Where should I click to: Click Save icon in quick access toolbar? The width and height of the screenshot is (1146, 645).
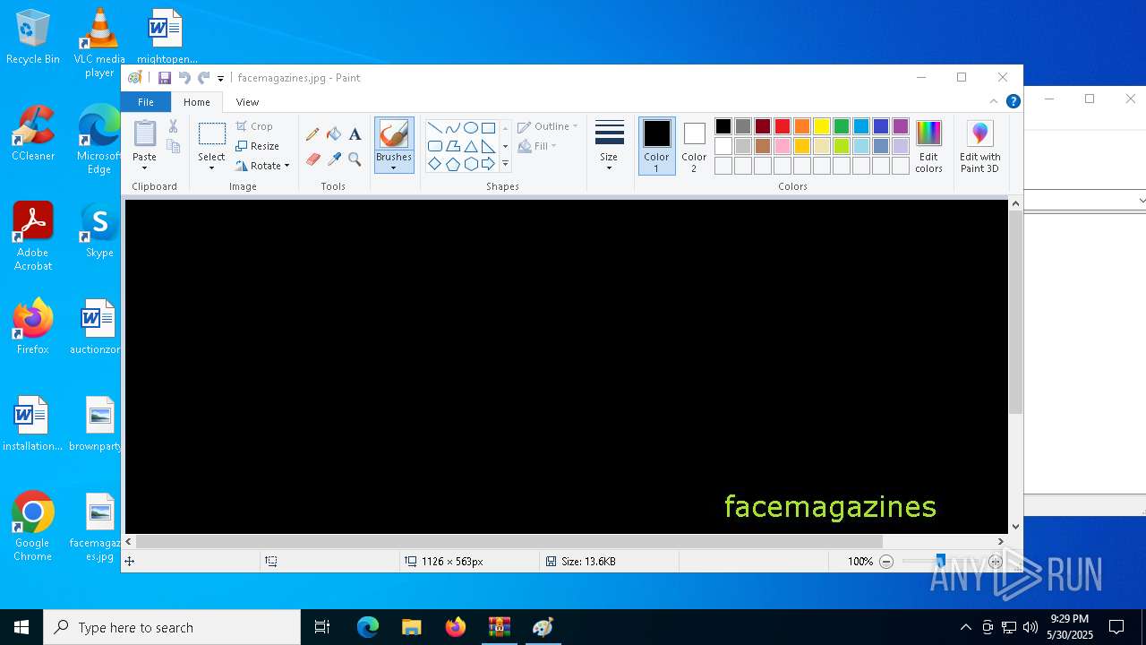click(165, 78)
